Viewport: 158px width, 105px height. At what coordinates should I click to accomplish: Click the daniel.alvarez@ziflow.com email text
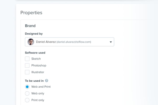point(74,42)
